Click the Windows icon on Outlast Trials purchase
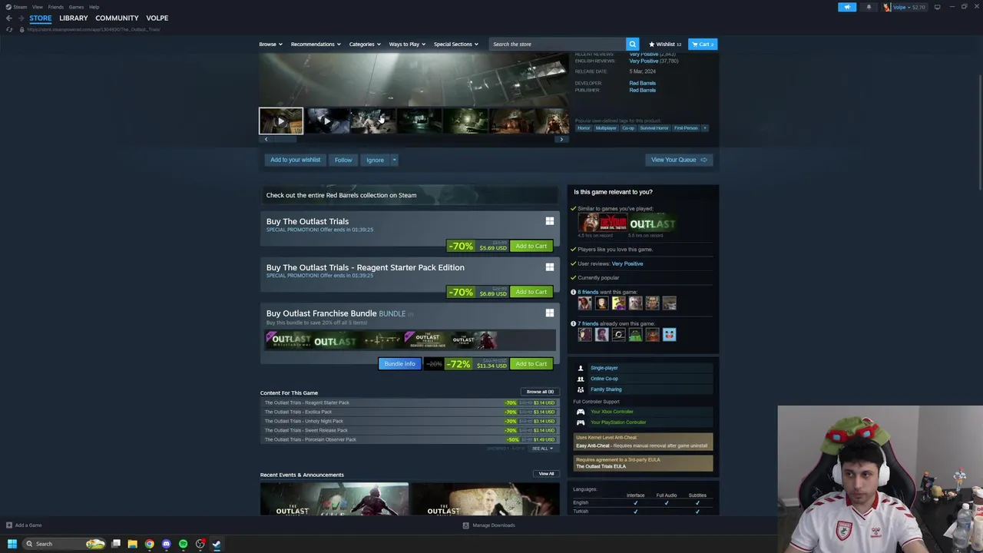This screenshot has height=553, width=983. pos(549,221)
